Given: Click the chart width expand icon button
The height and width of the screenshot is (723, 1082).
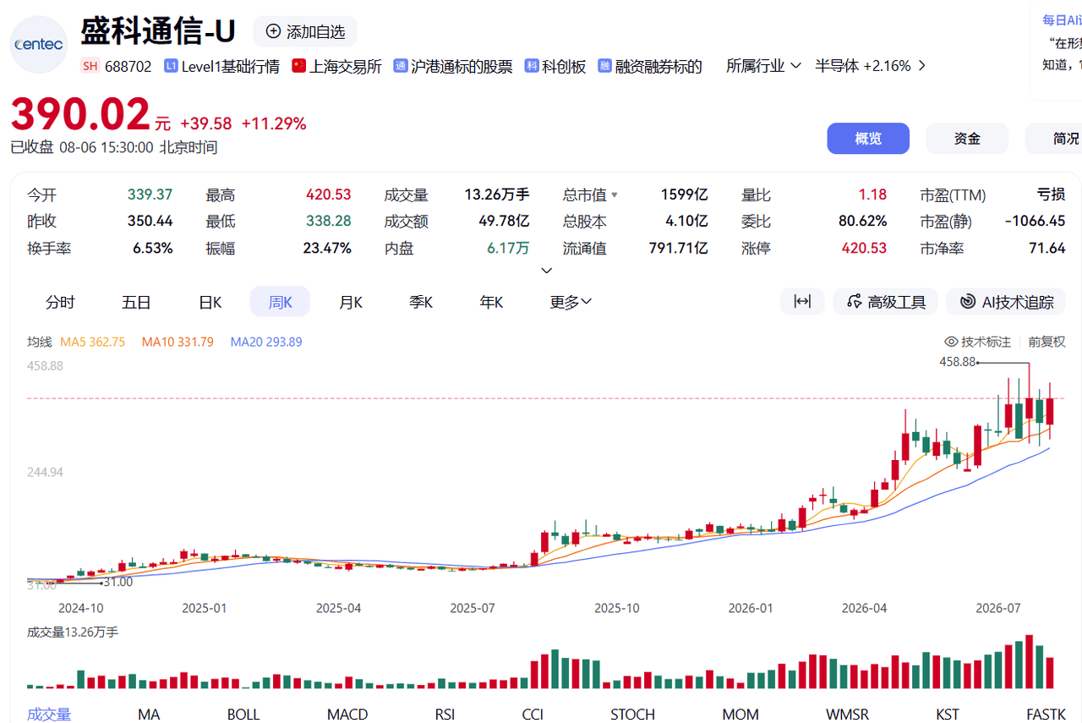Looking at the screenshot, I should (x=802, y=302).
